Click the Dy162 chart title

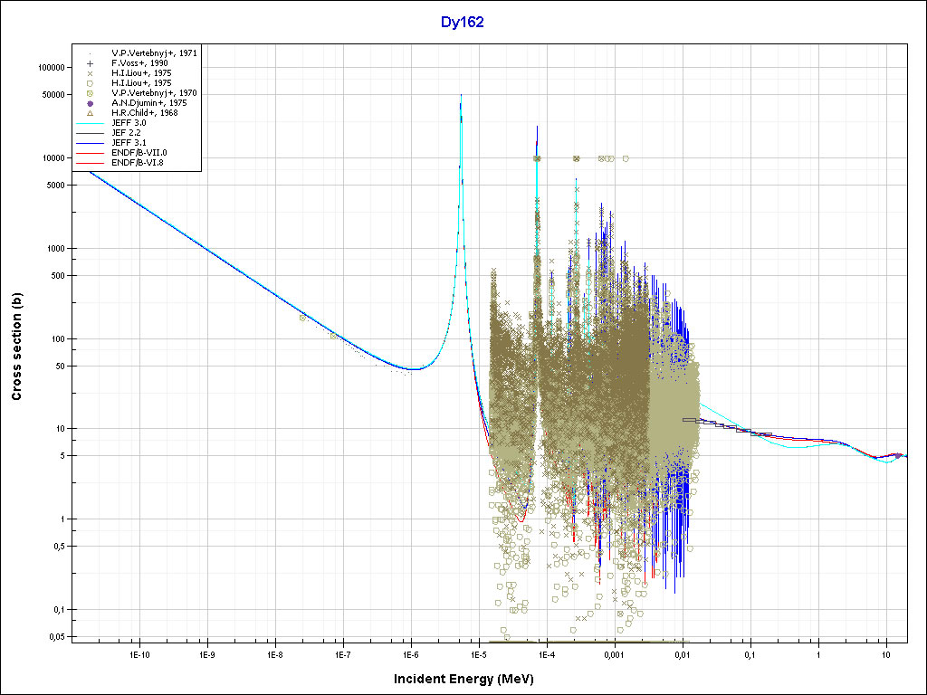point(463,23)
